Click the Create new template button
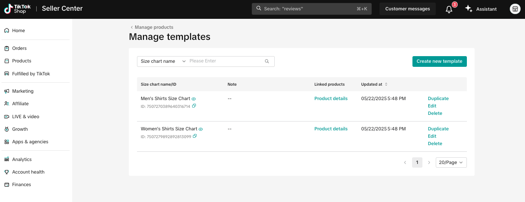The image size is (525, 202). pyautogui.click(x=439, y=61)
